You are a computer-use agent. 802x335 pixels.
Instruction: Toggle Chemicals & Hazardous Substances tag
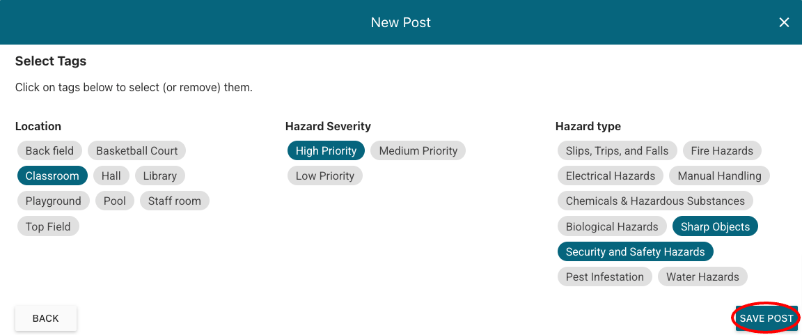[655, 201]
